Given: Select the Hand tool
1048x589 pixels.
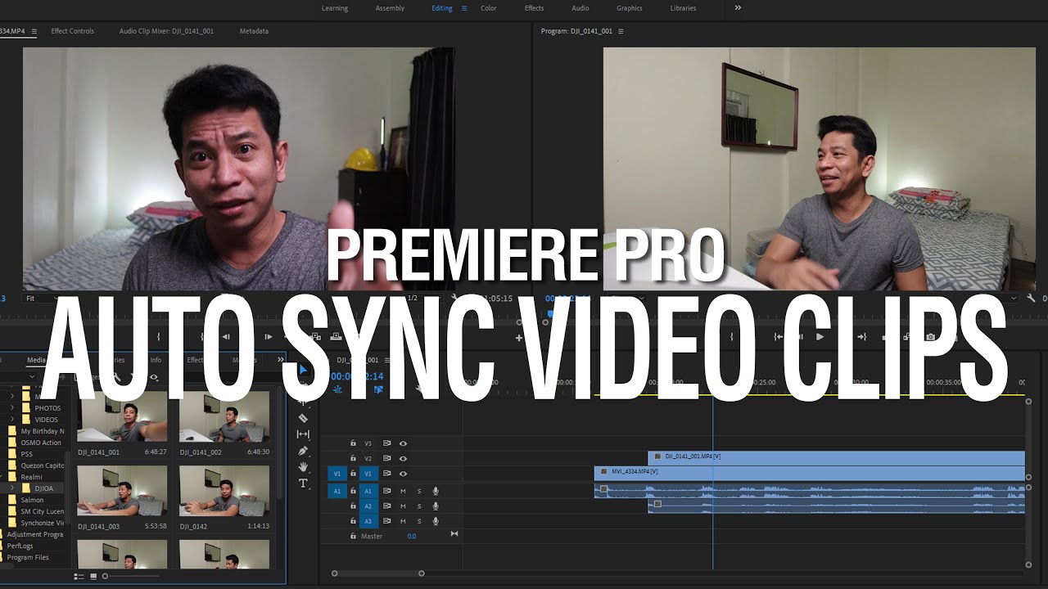Looking at the screenshot, I should click(x=303, y=467).
